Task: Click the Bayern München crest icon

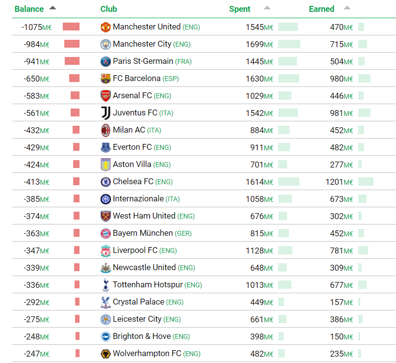Action: pyautogui.click(x=106, y=233)
